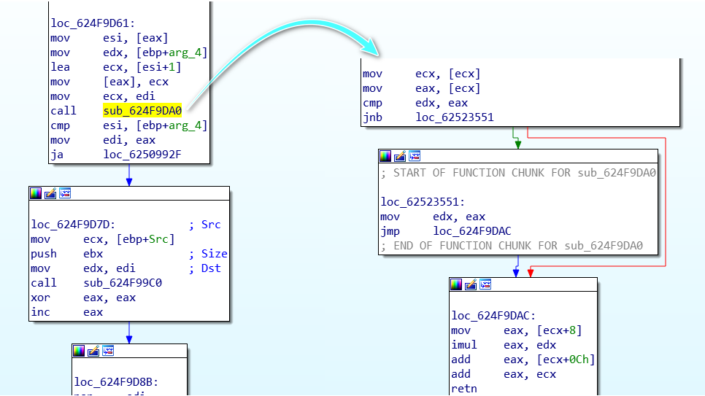Select the START OF FUNCTION CHUNK comment line

click(x=518, y=173)
